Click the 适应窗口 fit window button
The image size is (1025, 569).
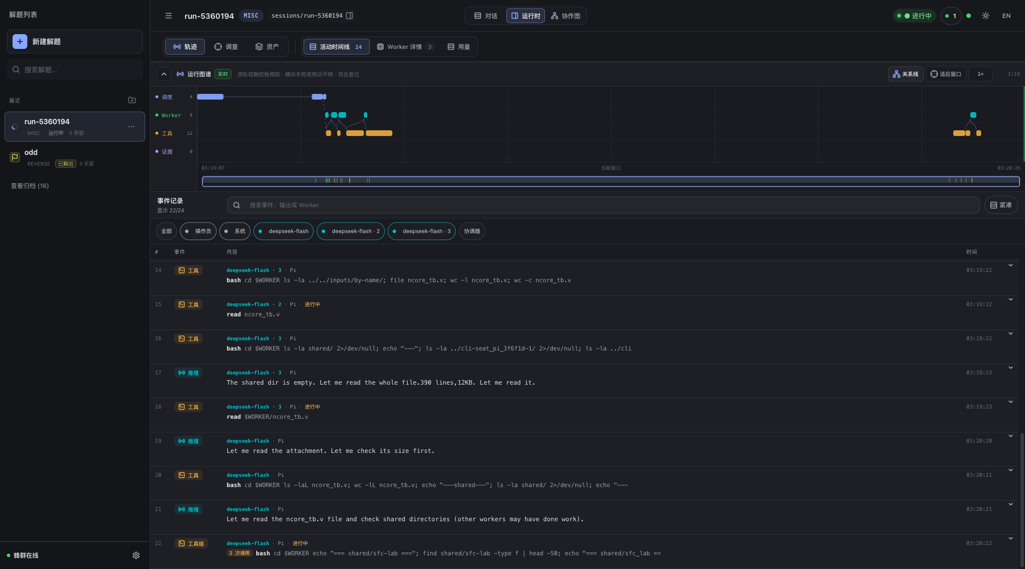coord(946,74)
